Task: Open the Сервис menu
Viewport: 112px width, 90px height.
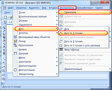Action: 99,8
